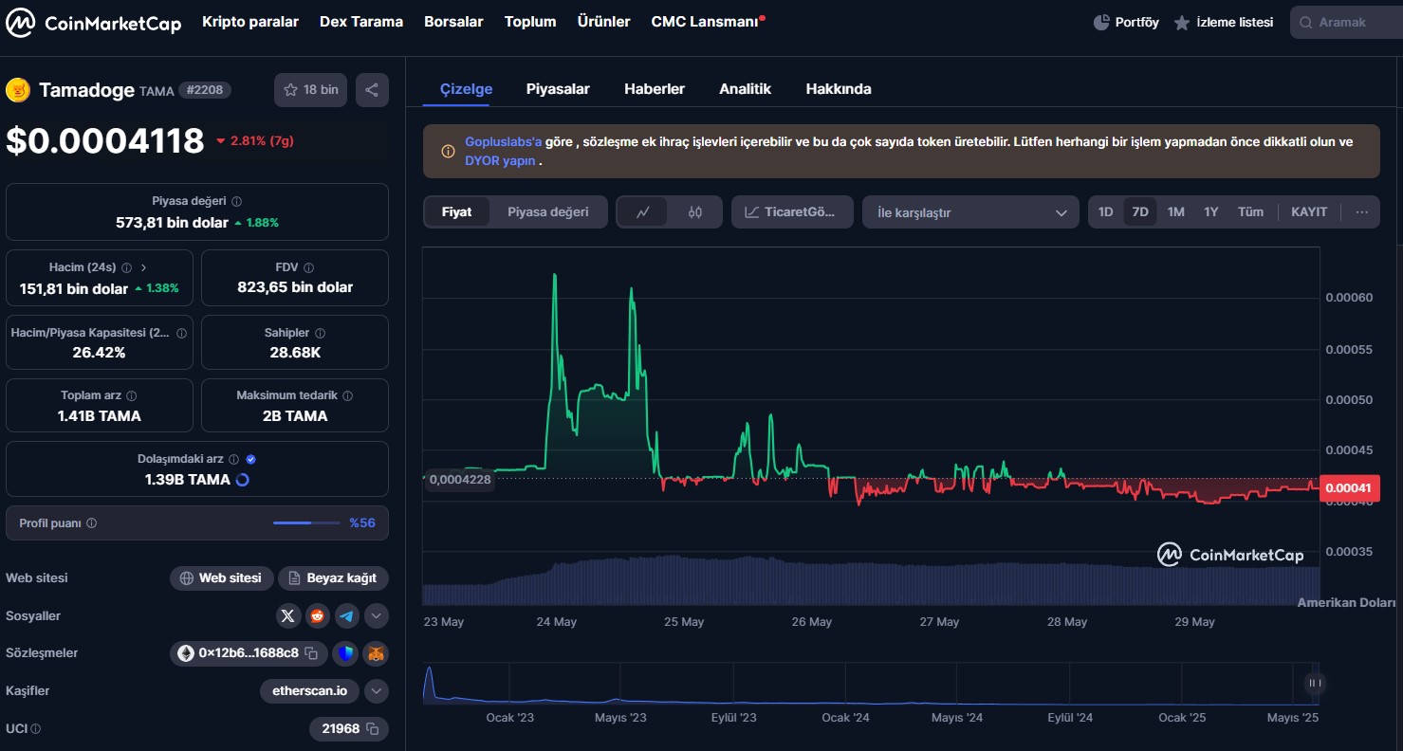The width and height of the screenshot is (1403, 751).
Task: Switch chart to Piyasa değeri view
Action: (x=547, y=211)
